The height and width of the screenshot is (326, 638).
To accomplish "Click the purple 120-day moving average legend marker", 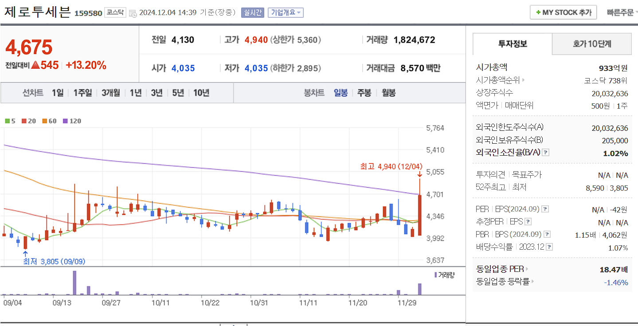I will [65, 121].
